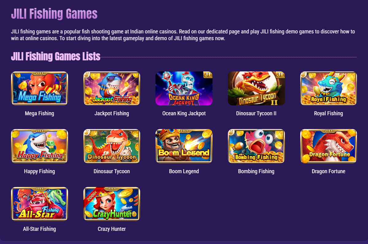Click the Boom Legend game thumbnail
This screenshot has width=368, height=244.
pos(184,146)
